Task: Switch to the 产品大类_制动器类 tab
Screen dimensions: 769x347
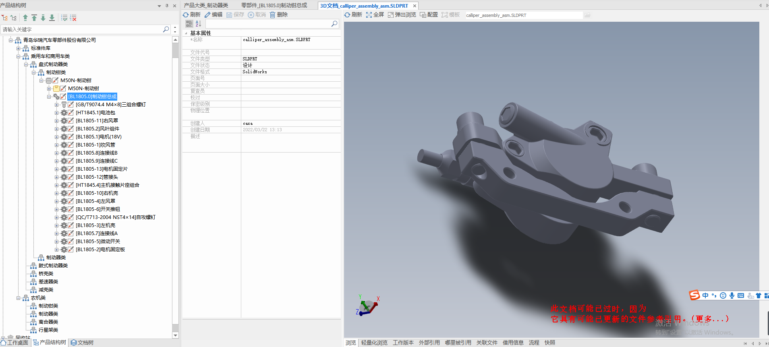Action: click(x=206, y=5)
